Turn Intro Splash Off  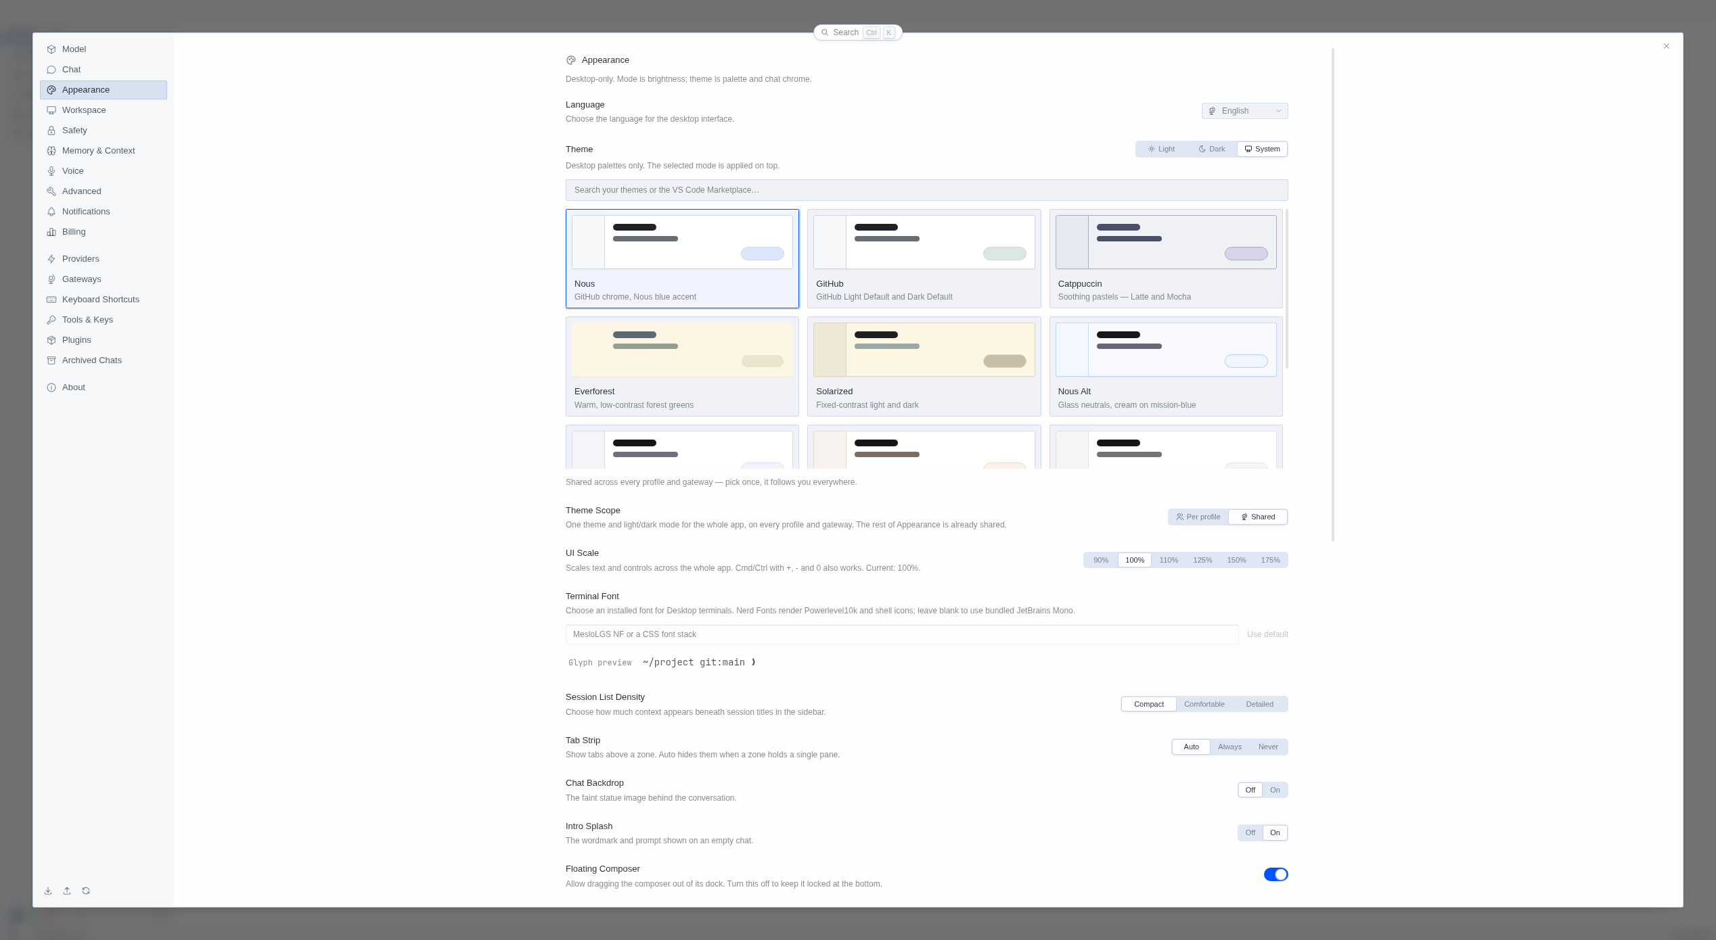click(x=1250, y=832)
